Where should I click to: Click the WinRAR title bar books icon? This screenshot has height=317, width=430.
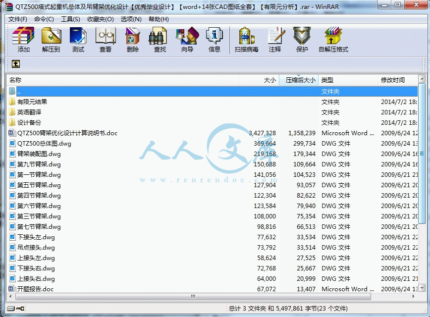tap(9, 6)
